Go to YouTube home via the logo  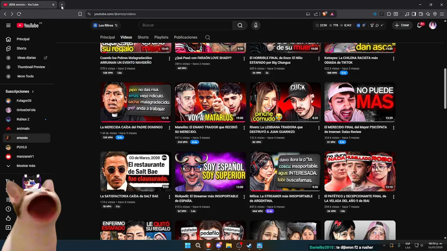[28, 25]
